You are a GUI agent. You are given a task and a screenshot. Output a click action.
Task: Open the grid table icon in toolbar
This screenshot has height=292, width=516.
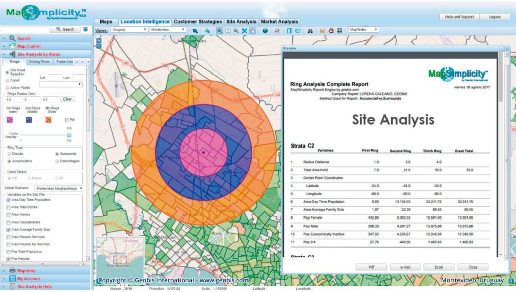click(339, 31)
